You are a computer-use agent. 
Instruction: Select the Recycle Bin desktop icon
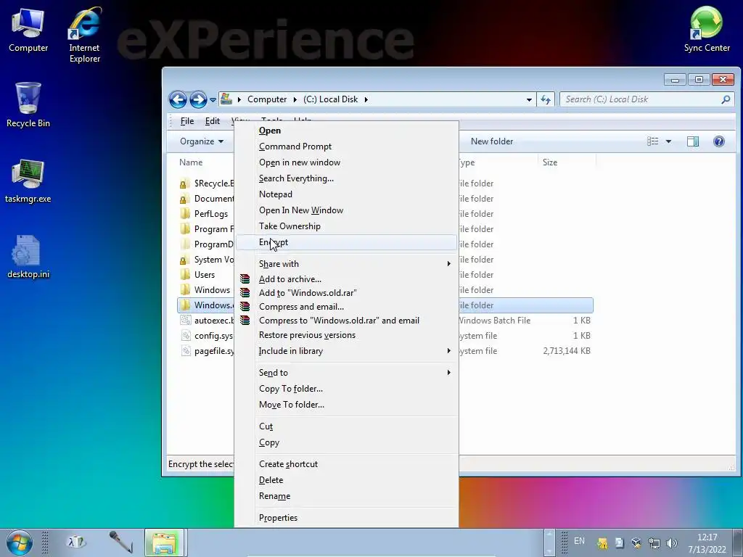point(28,104)
